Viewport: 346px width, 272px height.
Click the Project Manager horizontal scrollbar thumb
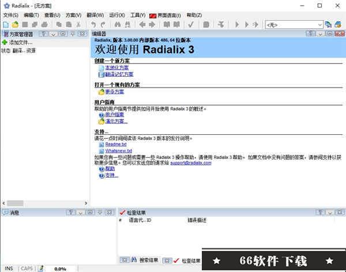coord(15,203)
